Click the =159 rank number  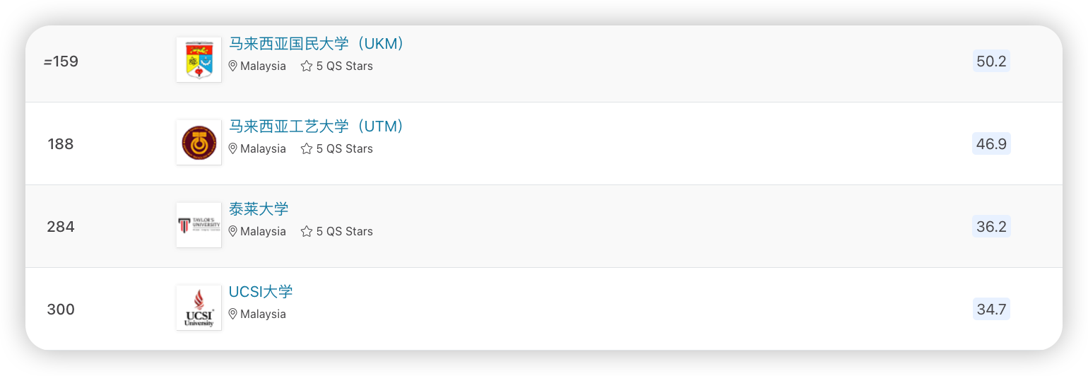pyautogui.click(x=61, y=61)
